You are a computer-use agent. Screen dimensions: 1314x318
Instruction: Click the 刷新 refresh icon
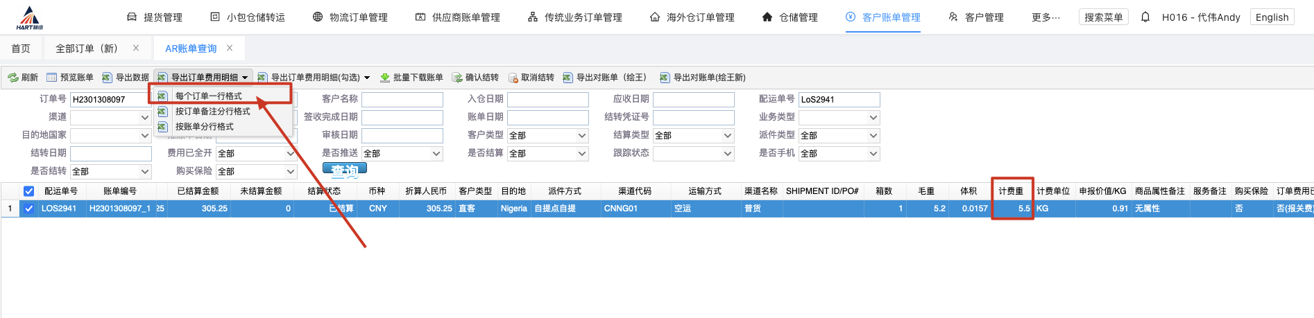coord(13,78)
